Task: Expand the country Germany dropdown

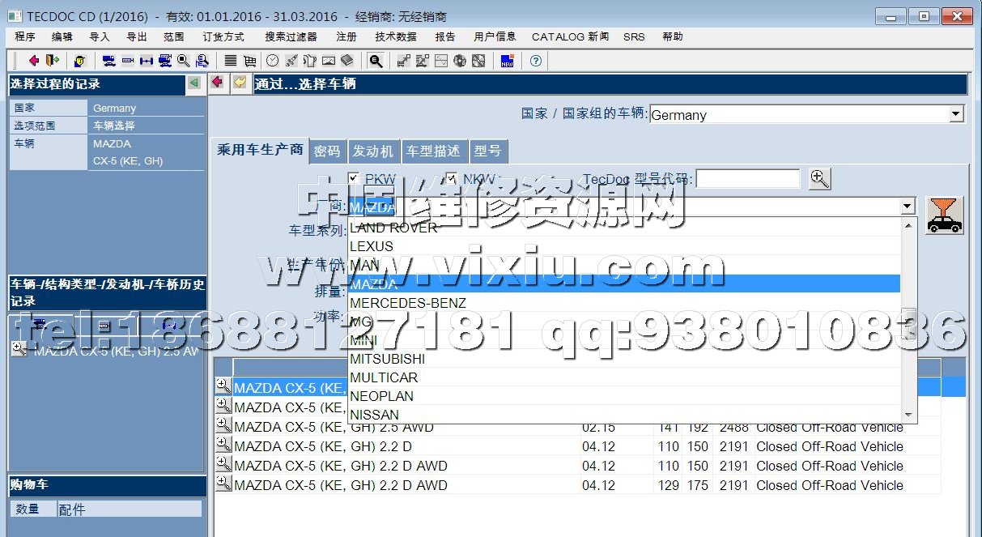Action: [956, 114]
